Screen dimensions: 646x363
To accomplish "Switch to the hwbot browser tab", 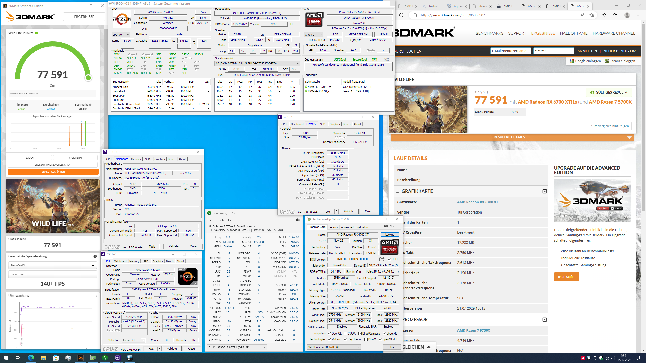I will (x=433, y=6).
